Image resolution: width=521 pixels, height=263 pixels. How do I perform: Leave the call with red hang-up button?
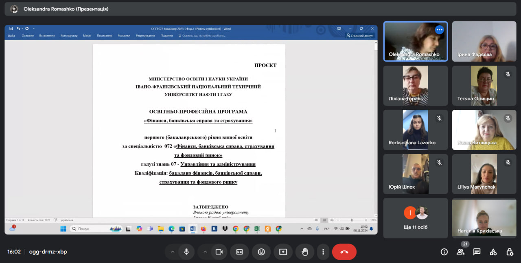click(x=344, y=252)
